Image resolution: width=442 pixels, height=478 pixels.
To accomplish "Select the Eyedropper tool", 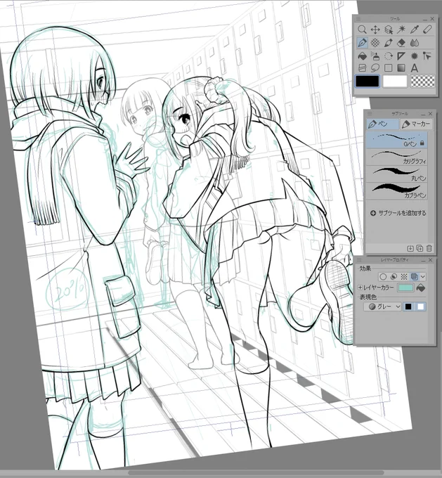I will tap(415, 30).
